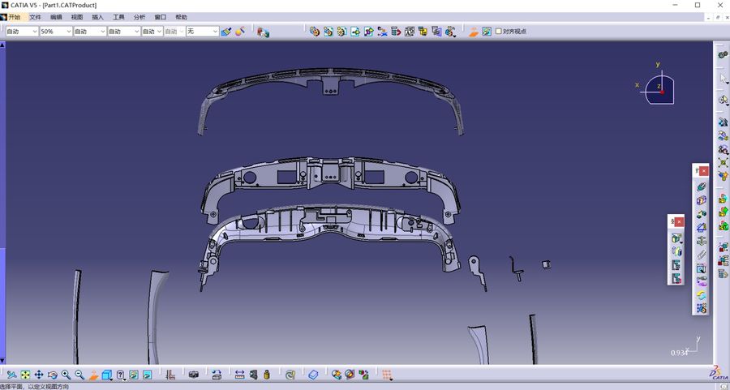
Task: Click the Normal View icon in bottom toolbar
Action: point(93,375)
